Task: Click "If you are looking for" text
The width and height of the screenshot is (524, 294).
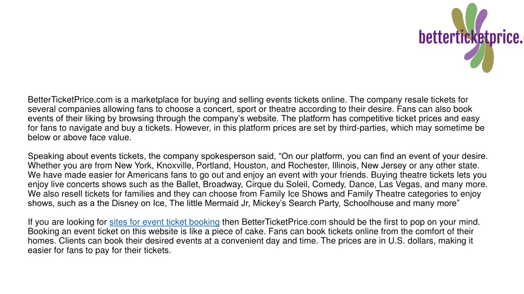Action: [x=67, y=222]
